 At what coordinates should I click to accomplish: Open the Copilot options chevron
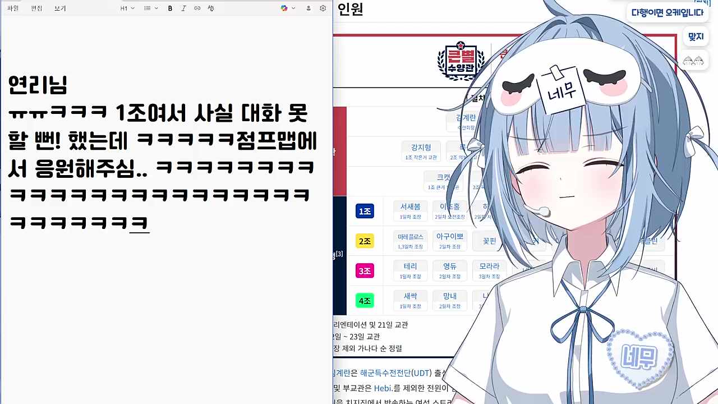pyautogui.click(x=293, y=8)
